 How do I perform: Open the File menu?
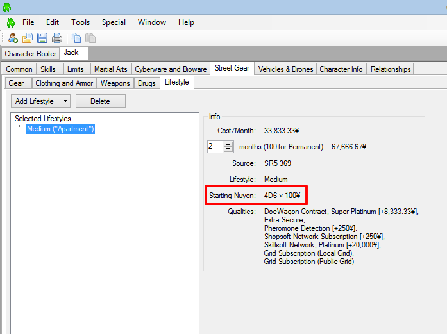(28, 22)
